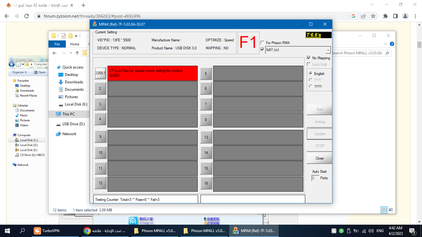This screenshot has height=237, width=422.
Task: Select CD Drive (G:) HBCD entry
Action: [x=32, y=155]
